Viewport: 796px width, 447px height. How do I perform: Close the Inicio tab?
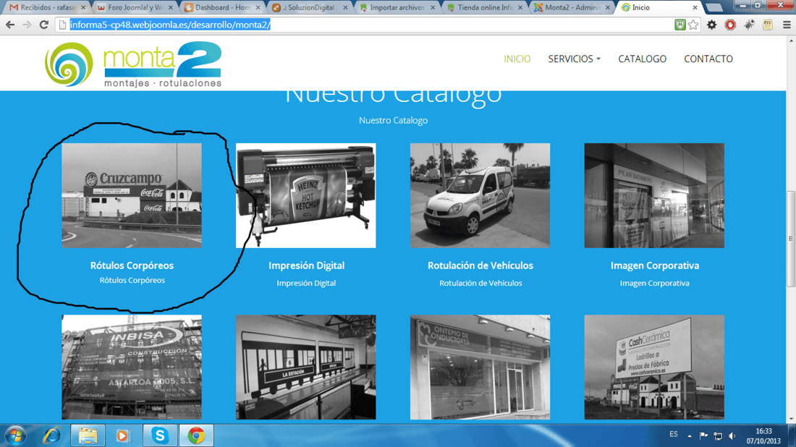(x=695, y=8)
